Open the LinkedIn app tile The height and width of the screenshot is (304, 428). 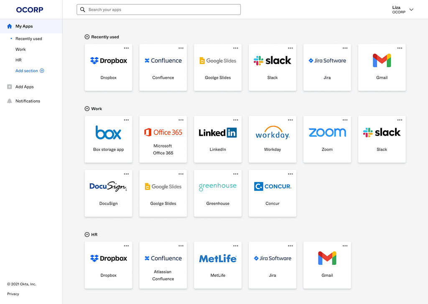[217, 139]
